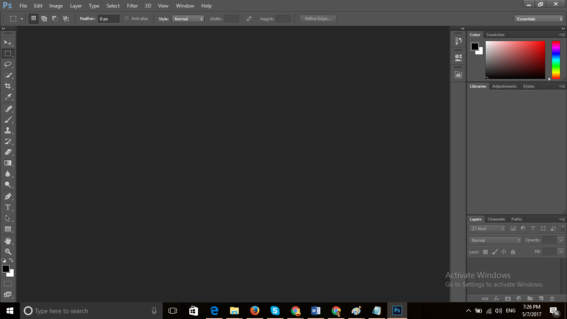The image size is (567, 319).
Task: Select the Clone Stamp tool
Action: click(x=8, y=130)
